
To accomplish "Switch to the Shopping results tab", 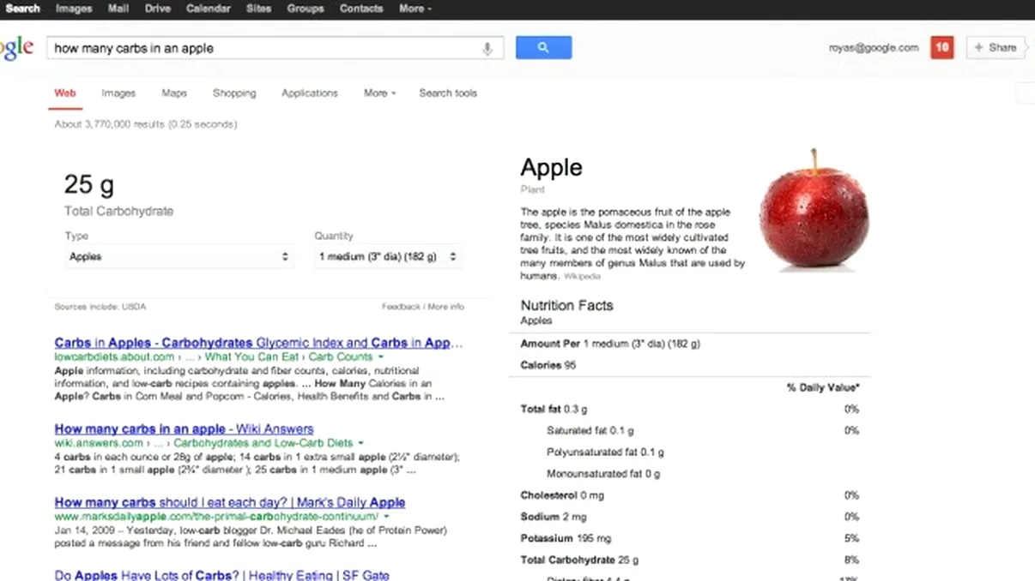I will pyautogui.click(x=233, y=93).
